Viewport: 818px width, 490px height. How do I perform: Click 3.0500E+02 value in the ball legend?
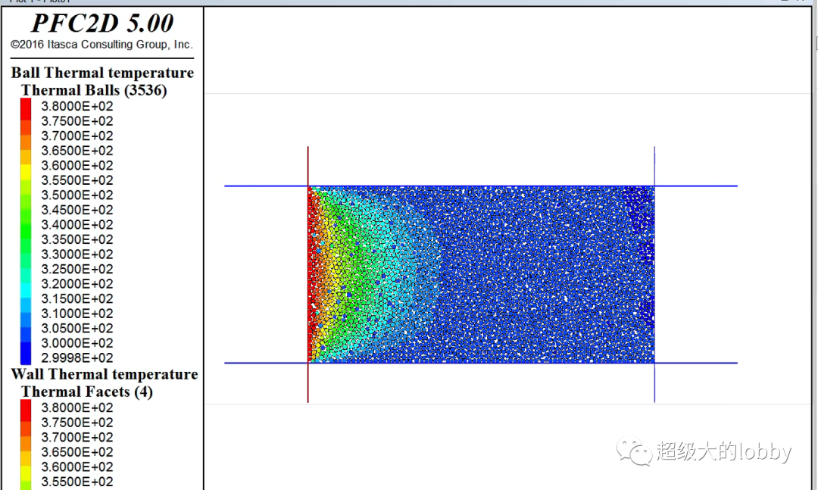click(77, 328)
